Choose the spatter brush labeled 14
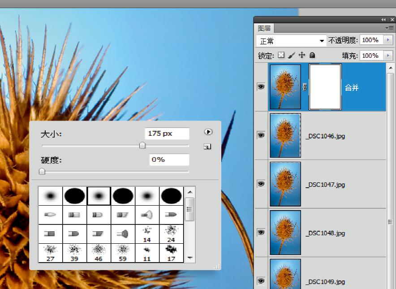 coord(147,234)
